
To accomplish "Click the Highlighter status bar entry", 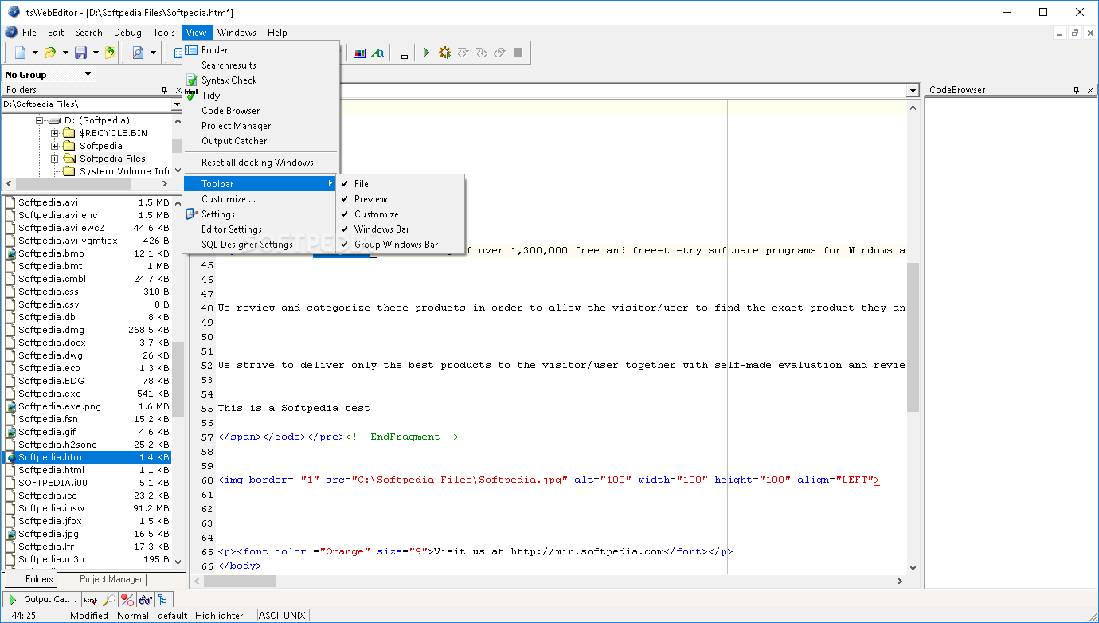I will (x=219, y=615).
